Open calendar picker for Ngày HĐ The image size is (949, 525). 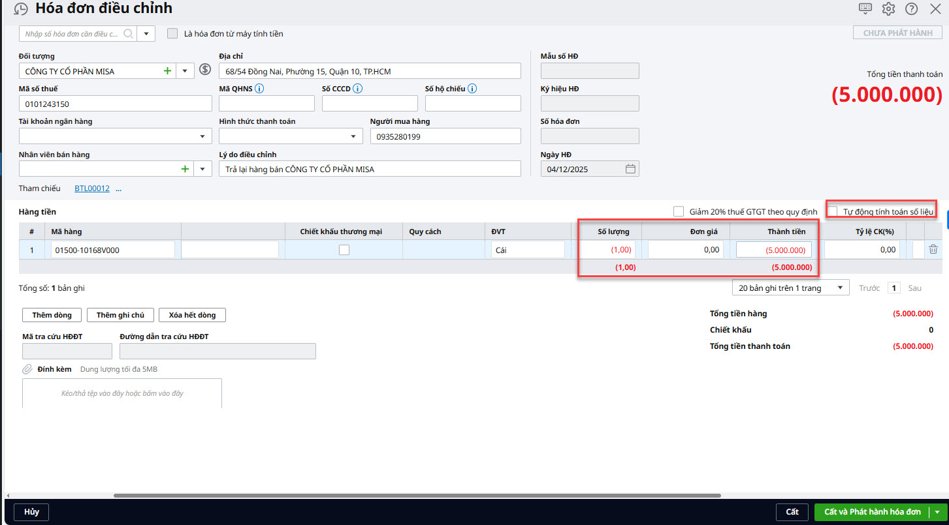[x=630, y=169]
